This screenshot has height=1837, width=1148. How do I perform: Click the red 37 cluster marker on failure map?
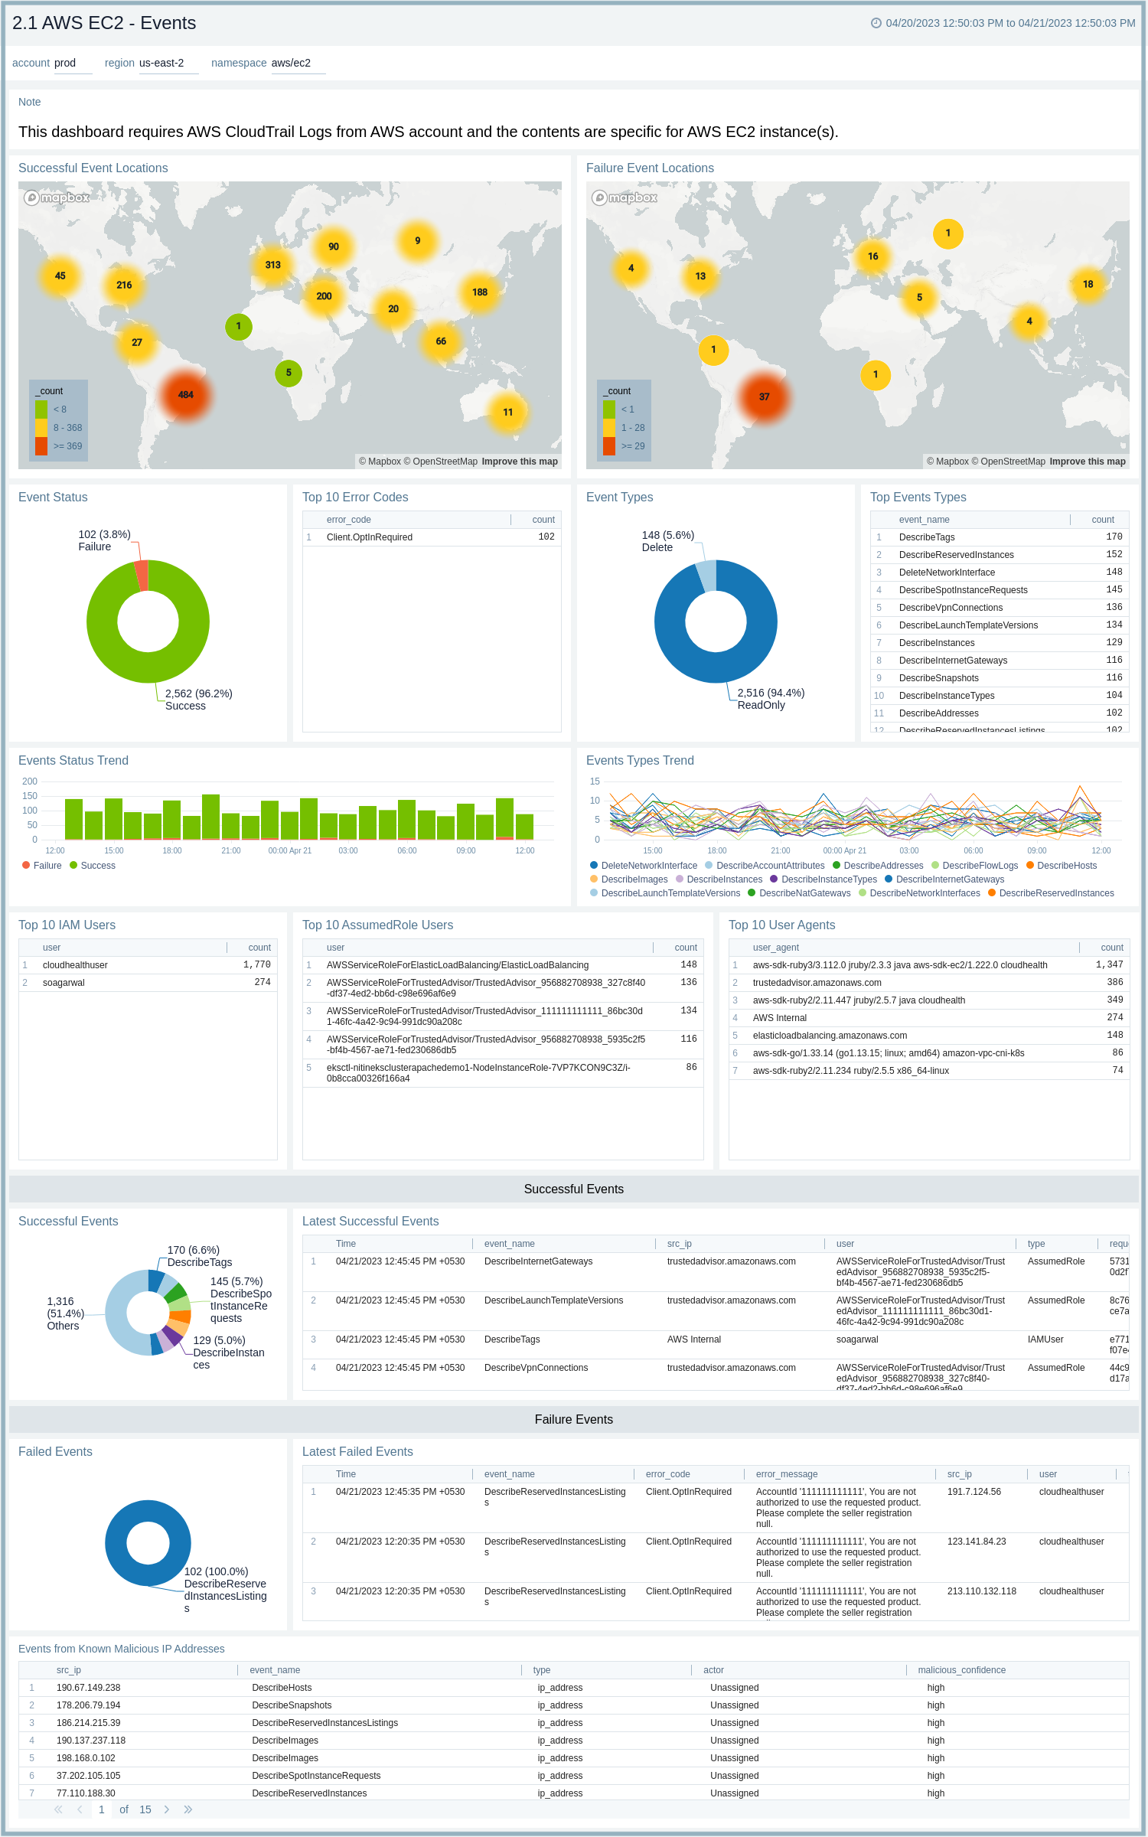point(764,396)
